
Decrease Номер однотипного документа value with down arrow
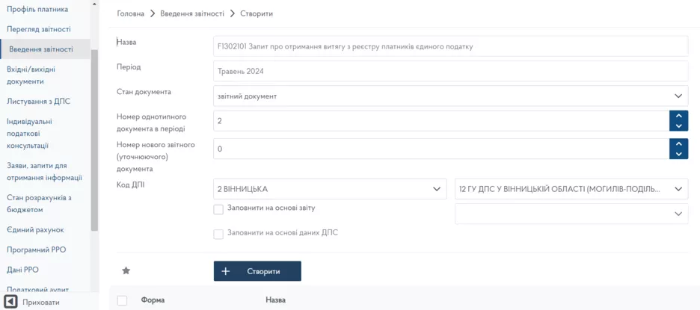678,126
